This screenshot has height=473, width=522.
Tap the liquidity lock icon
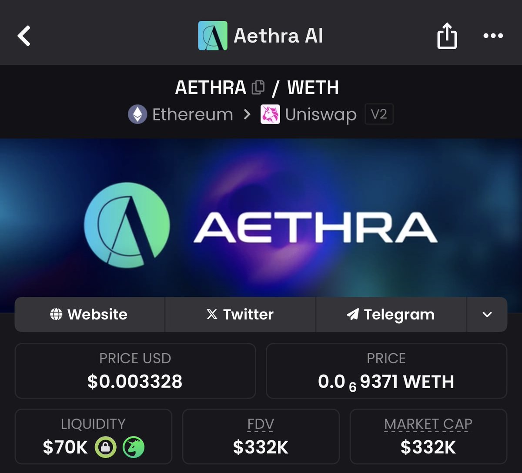pyautogui.click(x=106, y=447)
